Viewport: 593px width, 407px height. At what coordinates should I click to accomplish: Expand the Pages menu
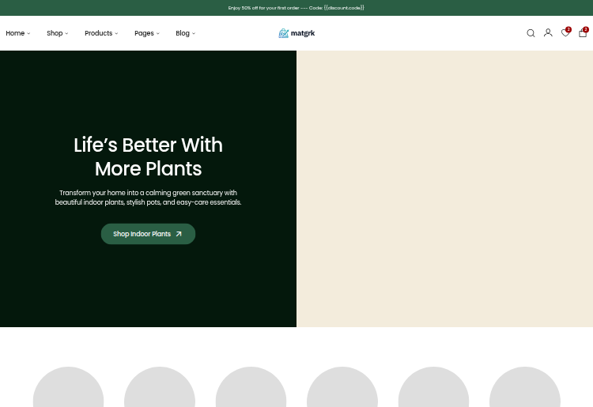[x=147, y=33]
